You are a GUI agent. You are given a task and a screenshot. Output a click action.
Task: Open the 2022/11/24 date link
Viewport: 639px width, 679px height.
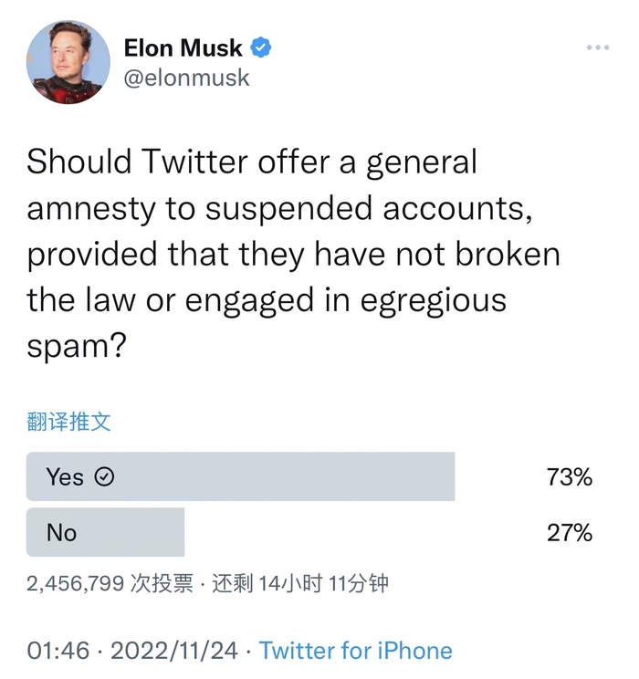point(174,651)
